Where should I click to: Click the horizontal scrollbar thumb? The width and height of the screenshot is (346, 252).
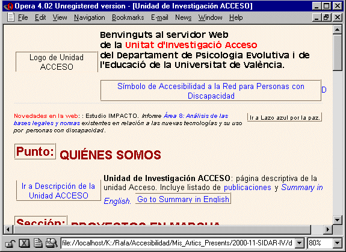click(x=162, y=230)
